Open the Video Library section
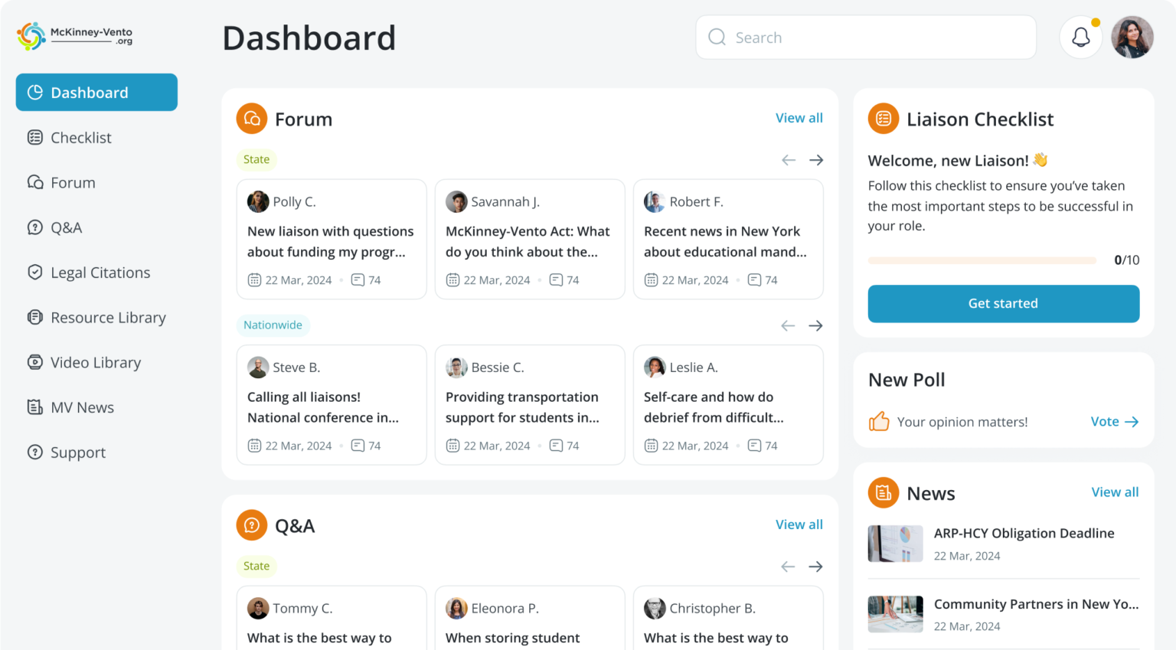1176x650 pixels. point(95,362)
